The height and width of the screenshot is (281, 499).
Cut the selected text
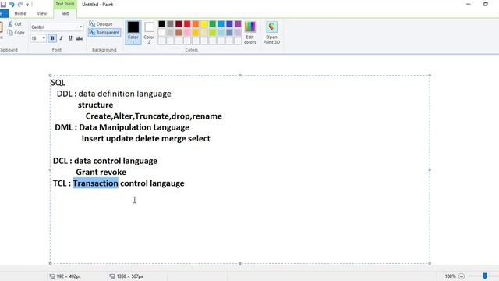click(15, 24)
